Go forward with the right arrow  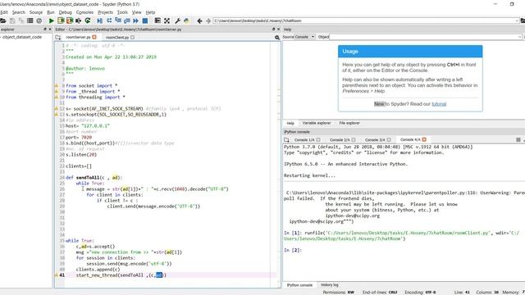point(208,20)
